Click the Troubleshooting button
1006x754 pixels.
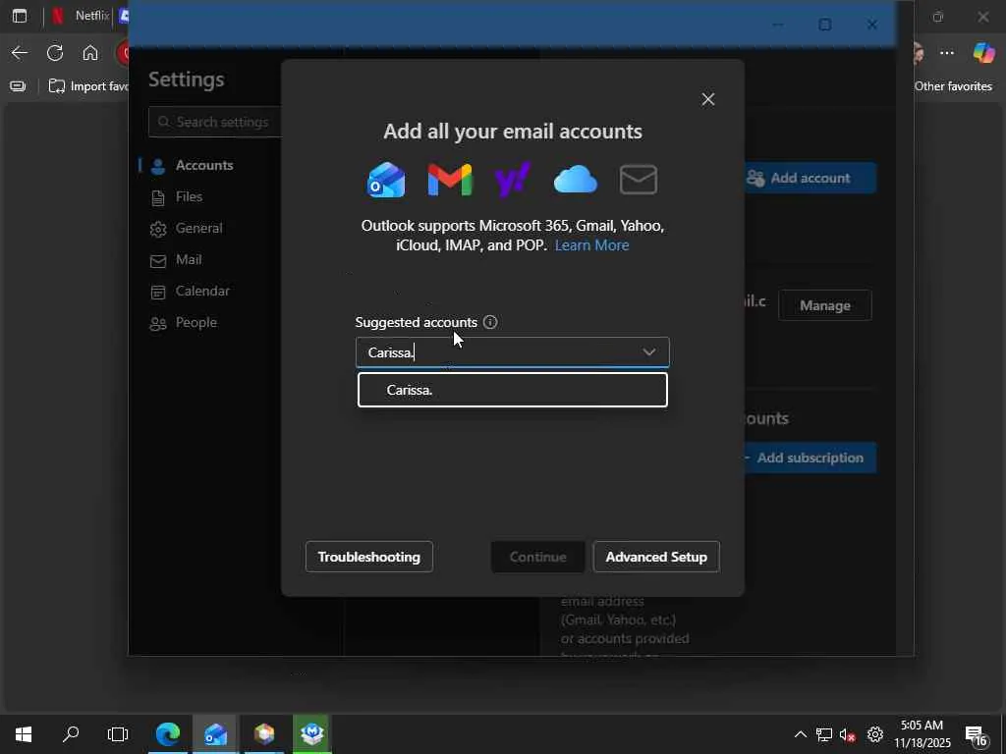[369, 557]
